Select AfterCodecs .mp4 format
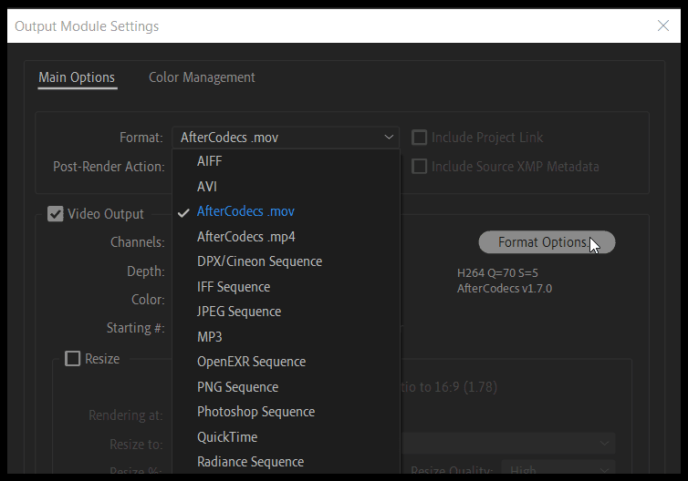Viewport: 688px width, 481px height. (x=287, y=237)
